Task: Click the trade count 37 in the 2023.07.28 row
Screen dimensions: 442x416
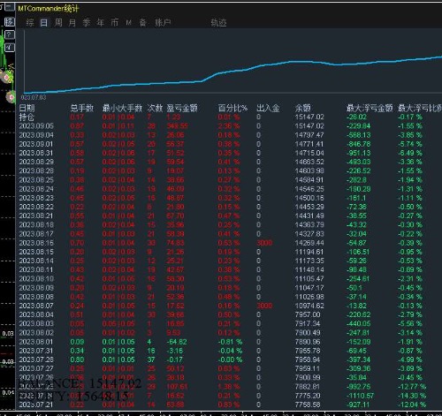Action: [151, 359]
